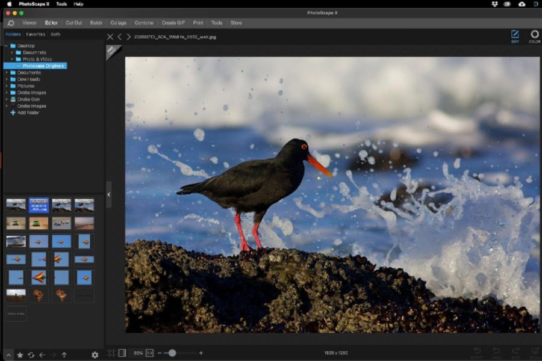Expand the Photo & Video folder arrow
Viewport: 542px width, 361px height.
(x=12, y=59)
